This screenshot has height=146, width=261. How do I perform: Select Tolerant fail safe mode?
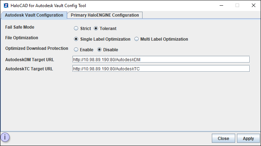(96, 29)
